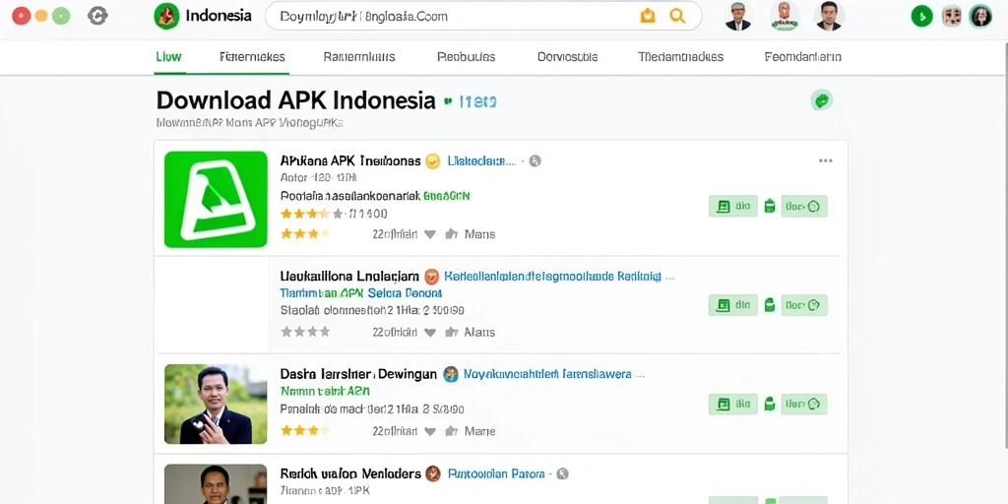Click the like heart icon in the APkana row
The width and height of the screenshot is (1008, 504).
[430, 234]
